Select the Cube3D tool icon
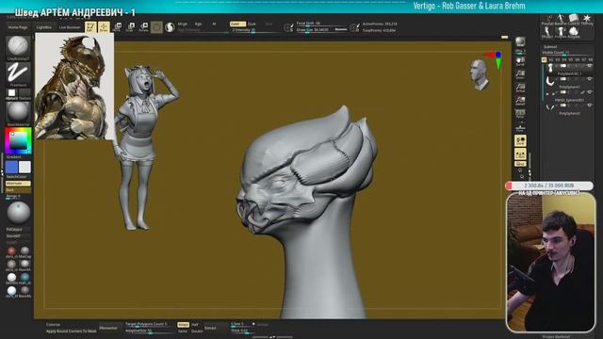Screen dimensions: 603x339 (x=574, y=19)
